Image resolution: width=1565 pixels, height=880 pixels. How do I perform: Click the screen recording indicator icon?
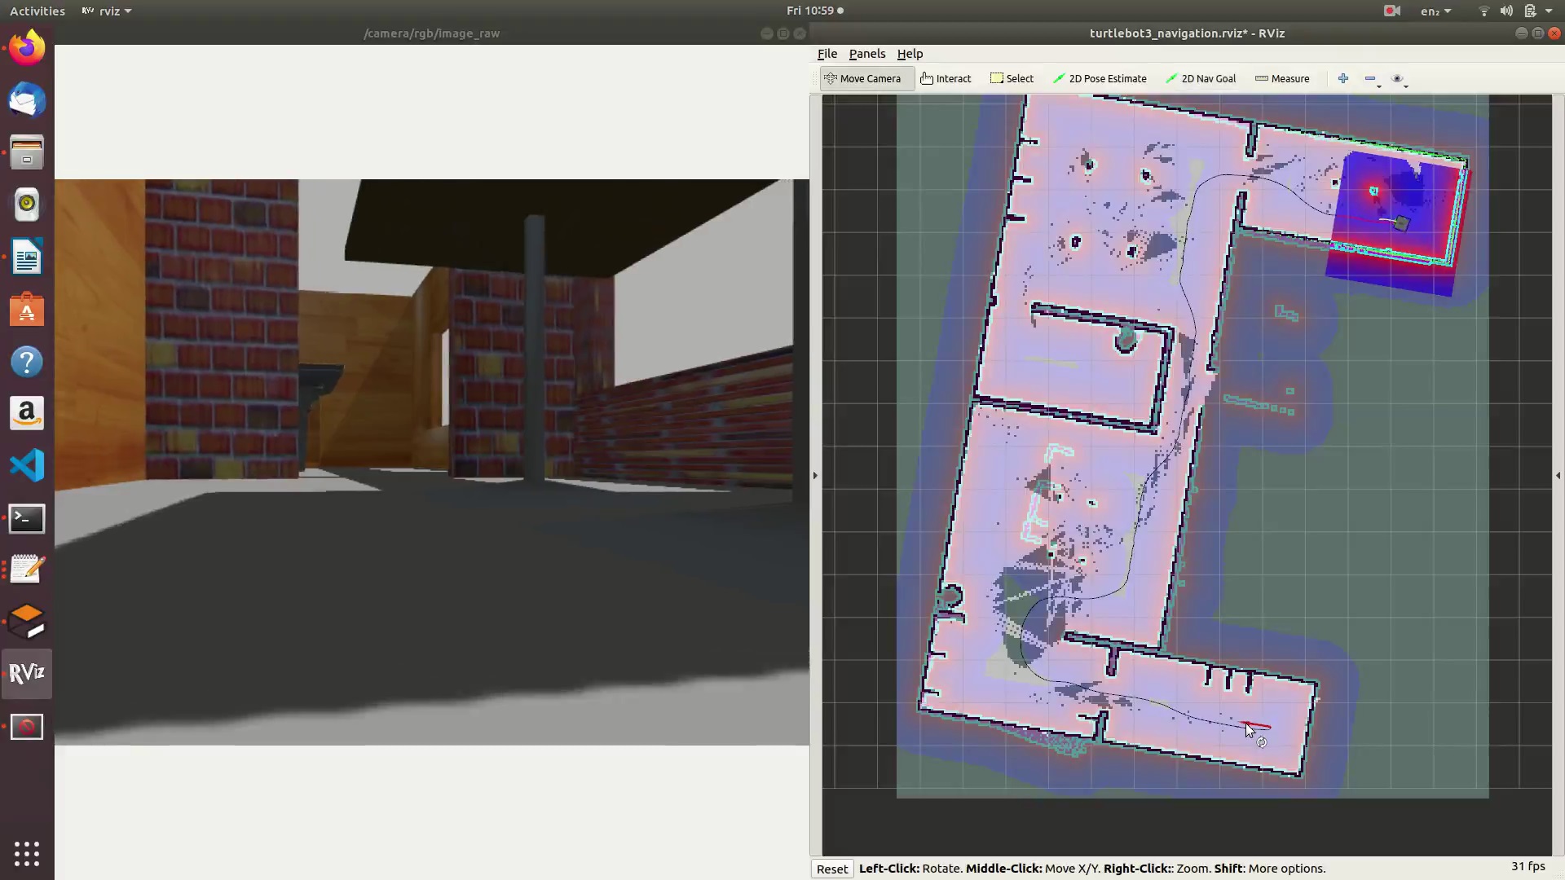click(x=1391, y=11)
